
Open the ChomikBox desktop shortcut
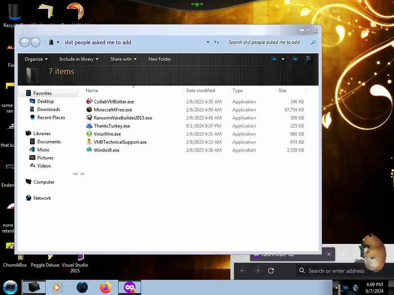[15, 262]
